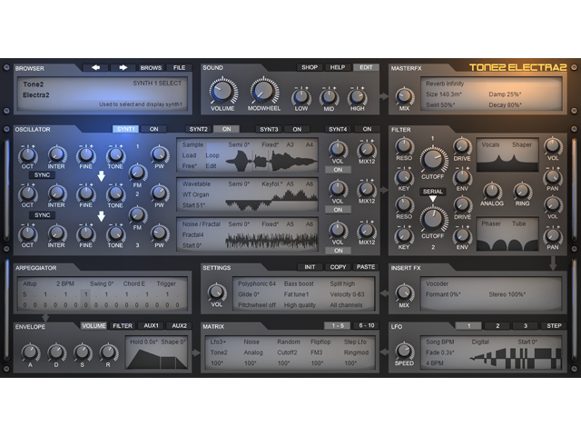This screenshot has height=436, width=581.
Task: Select the Shaper filter option
Action: point(522,144)
